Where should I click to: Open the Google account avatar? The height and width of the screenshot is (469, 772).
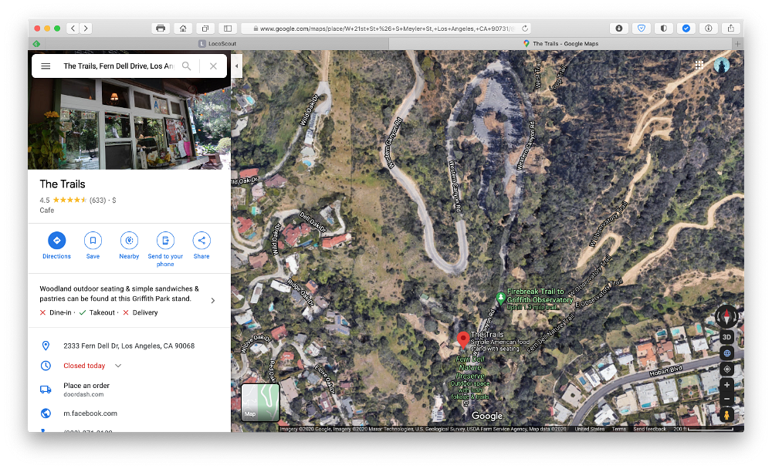[x=722, y=65]
